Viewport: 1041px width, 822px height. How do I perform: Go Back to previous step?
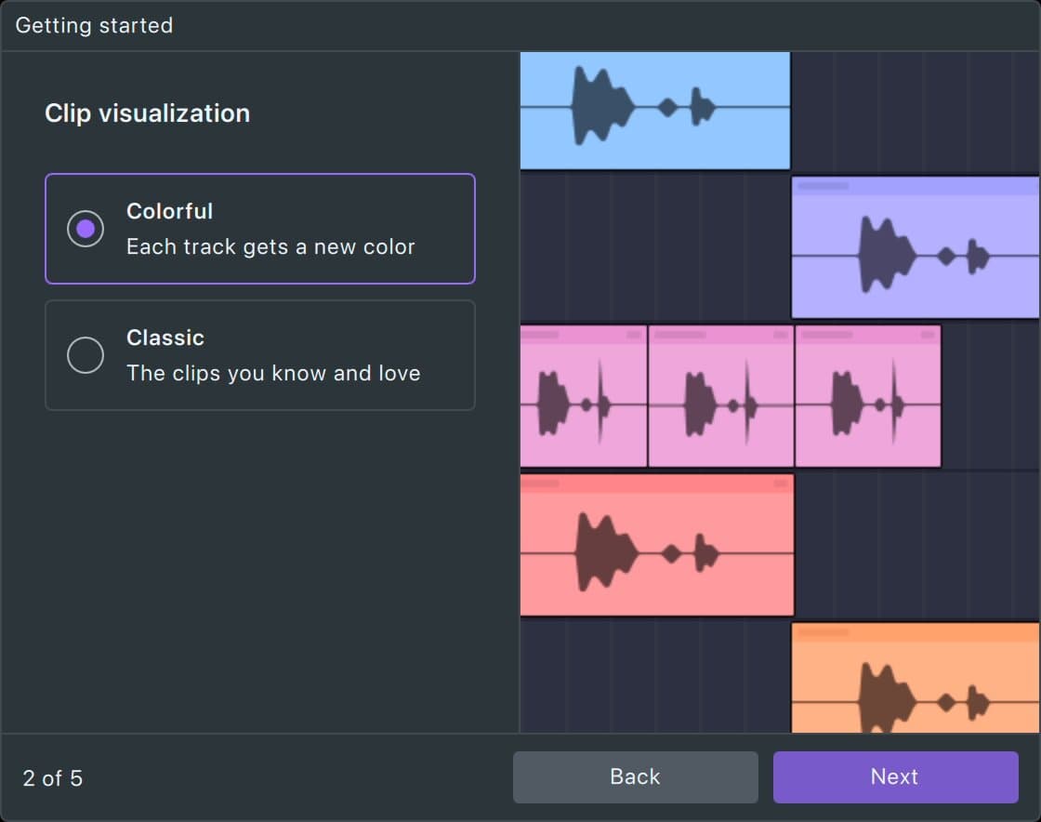point(635,776)
